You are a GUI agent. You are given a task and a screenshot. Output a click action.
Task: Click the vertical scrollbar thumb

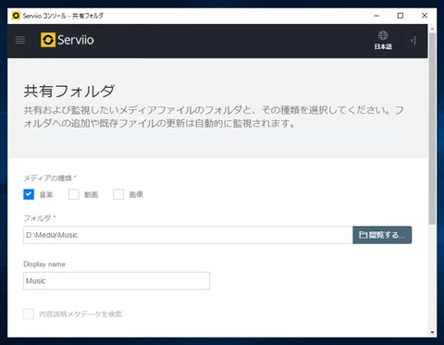(432, 128)
